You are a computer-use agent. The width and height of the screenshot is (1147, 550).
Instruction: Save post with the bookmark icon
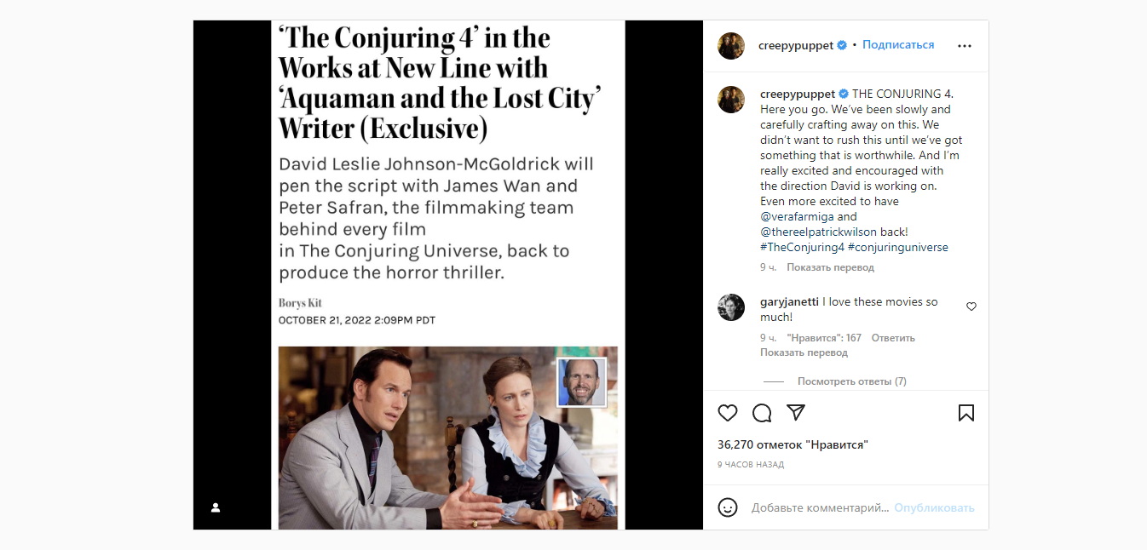point(965,413)
